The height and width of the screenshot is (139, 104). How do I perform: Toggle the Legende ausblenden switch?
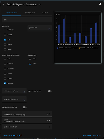click(x=50, y=91)
